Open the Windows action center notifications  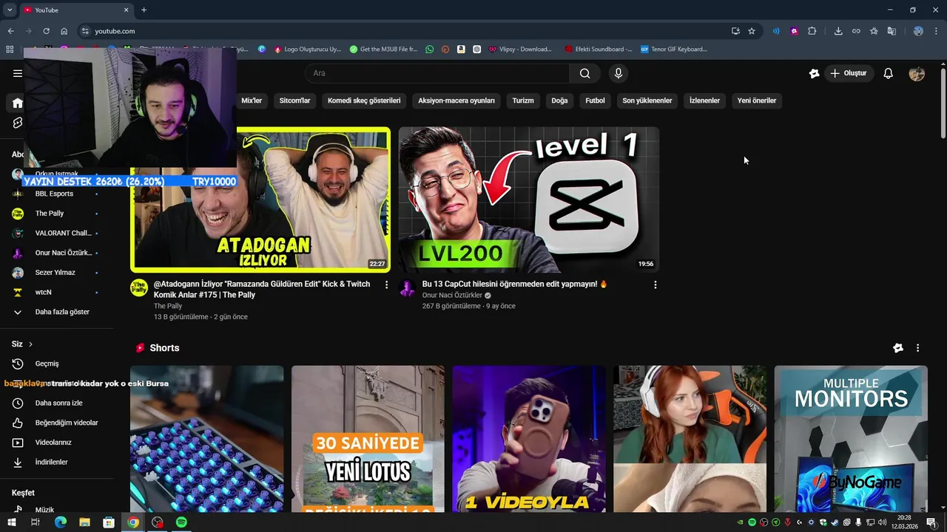tap(931, 522)
